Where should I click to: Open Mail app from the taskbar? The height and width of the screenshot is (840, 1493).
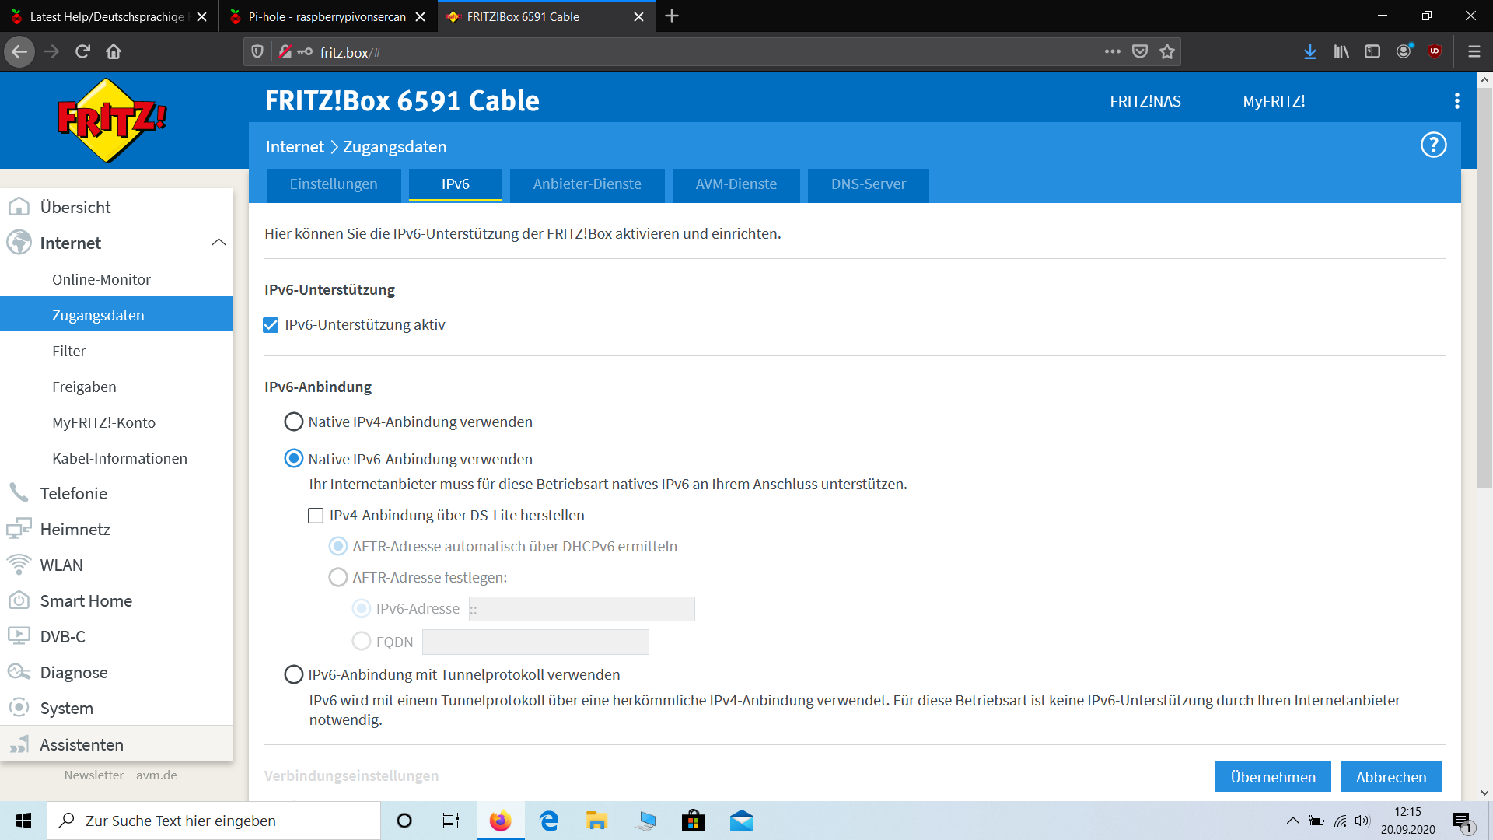742,821
